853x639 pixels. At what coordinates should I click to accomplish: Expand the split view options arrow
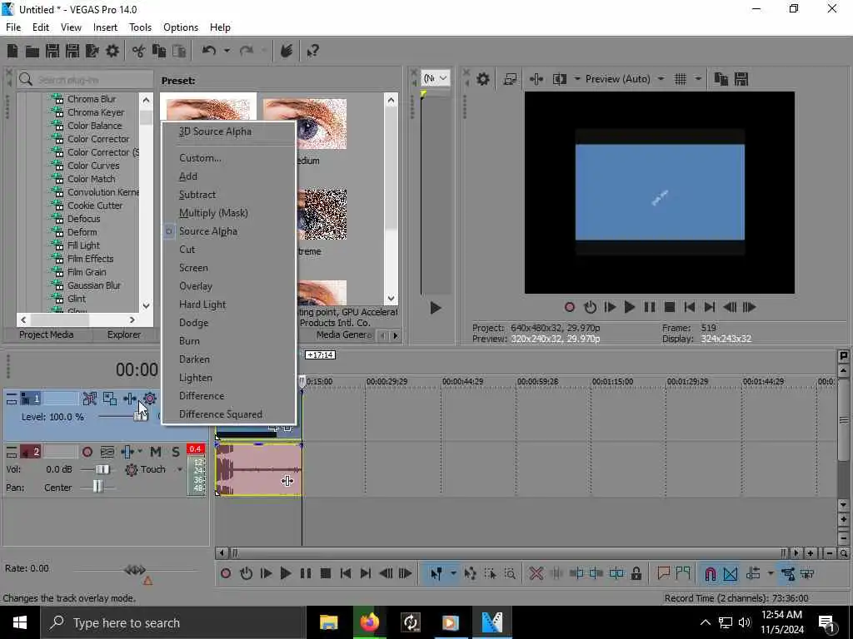coord(577,79)
